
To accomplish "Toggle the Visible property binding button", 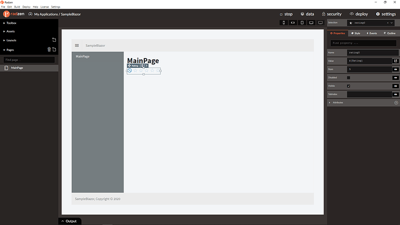I will pyautogui.click(x=396, y=86).
